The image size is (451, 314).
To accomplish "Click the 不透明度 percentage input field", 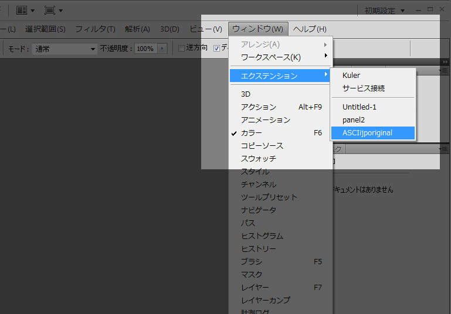I will click(145, 49).
